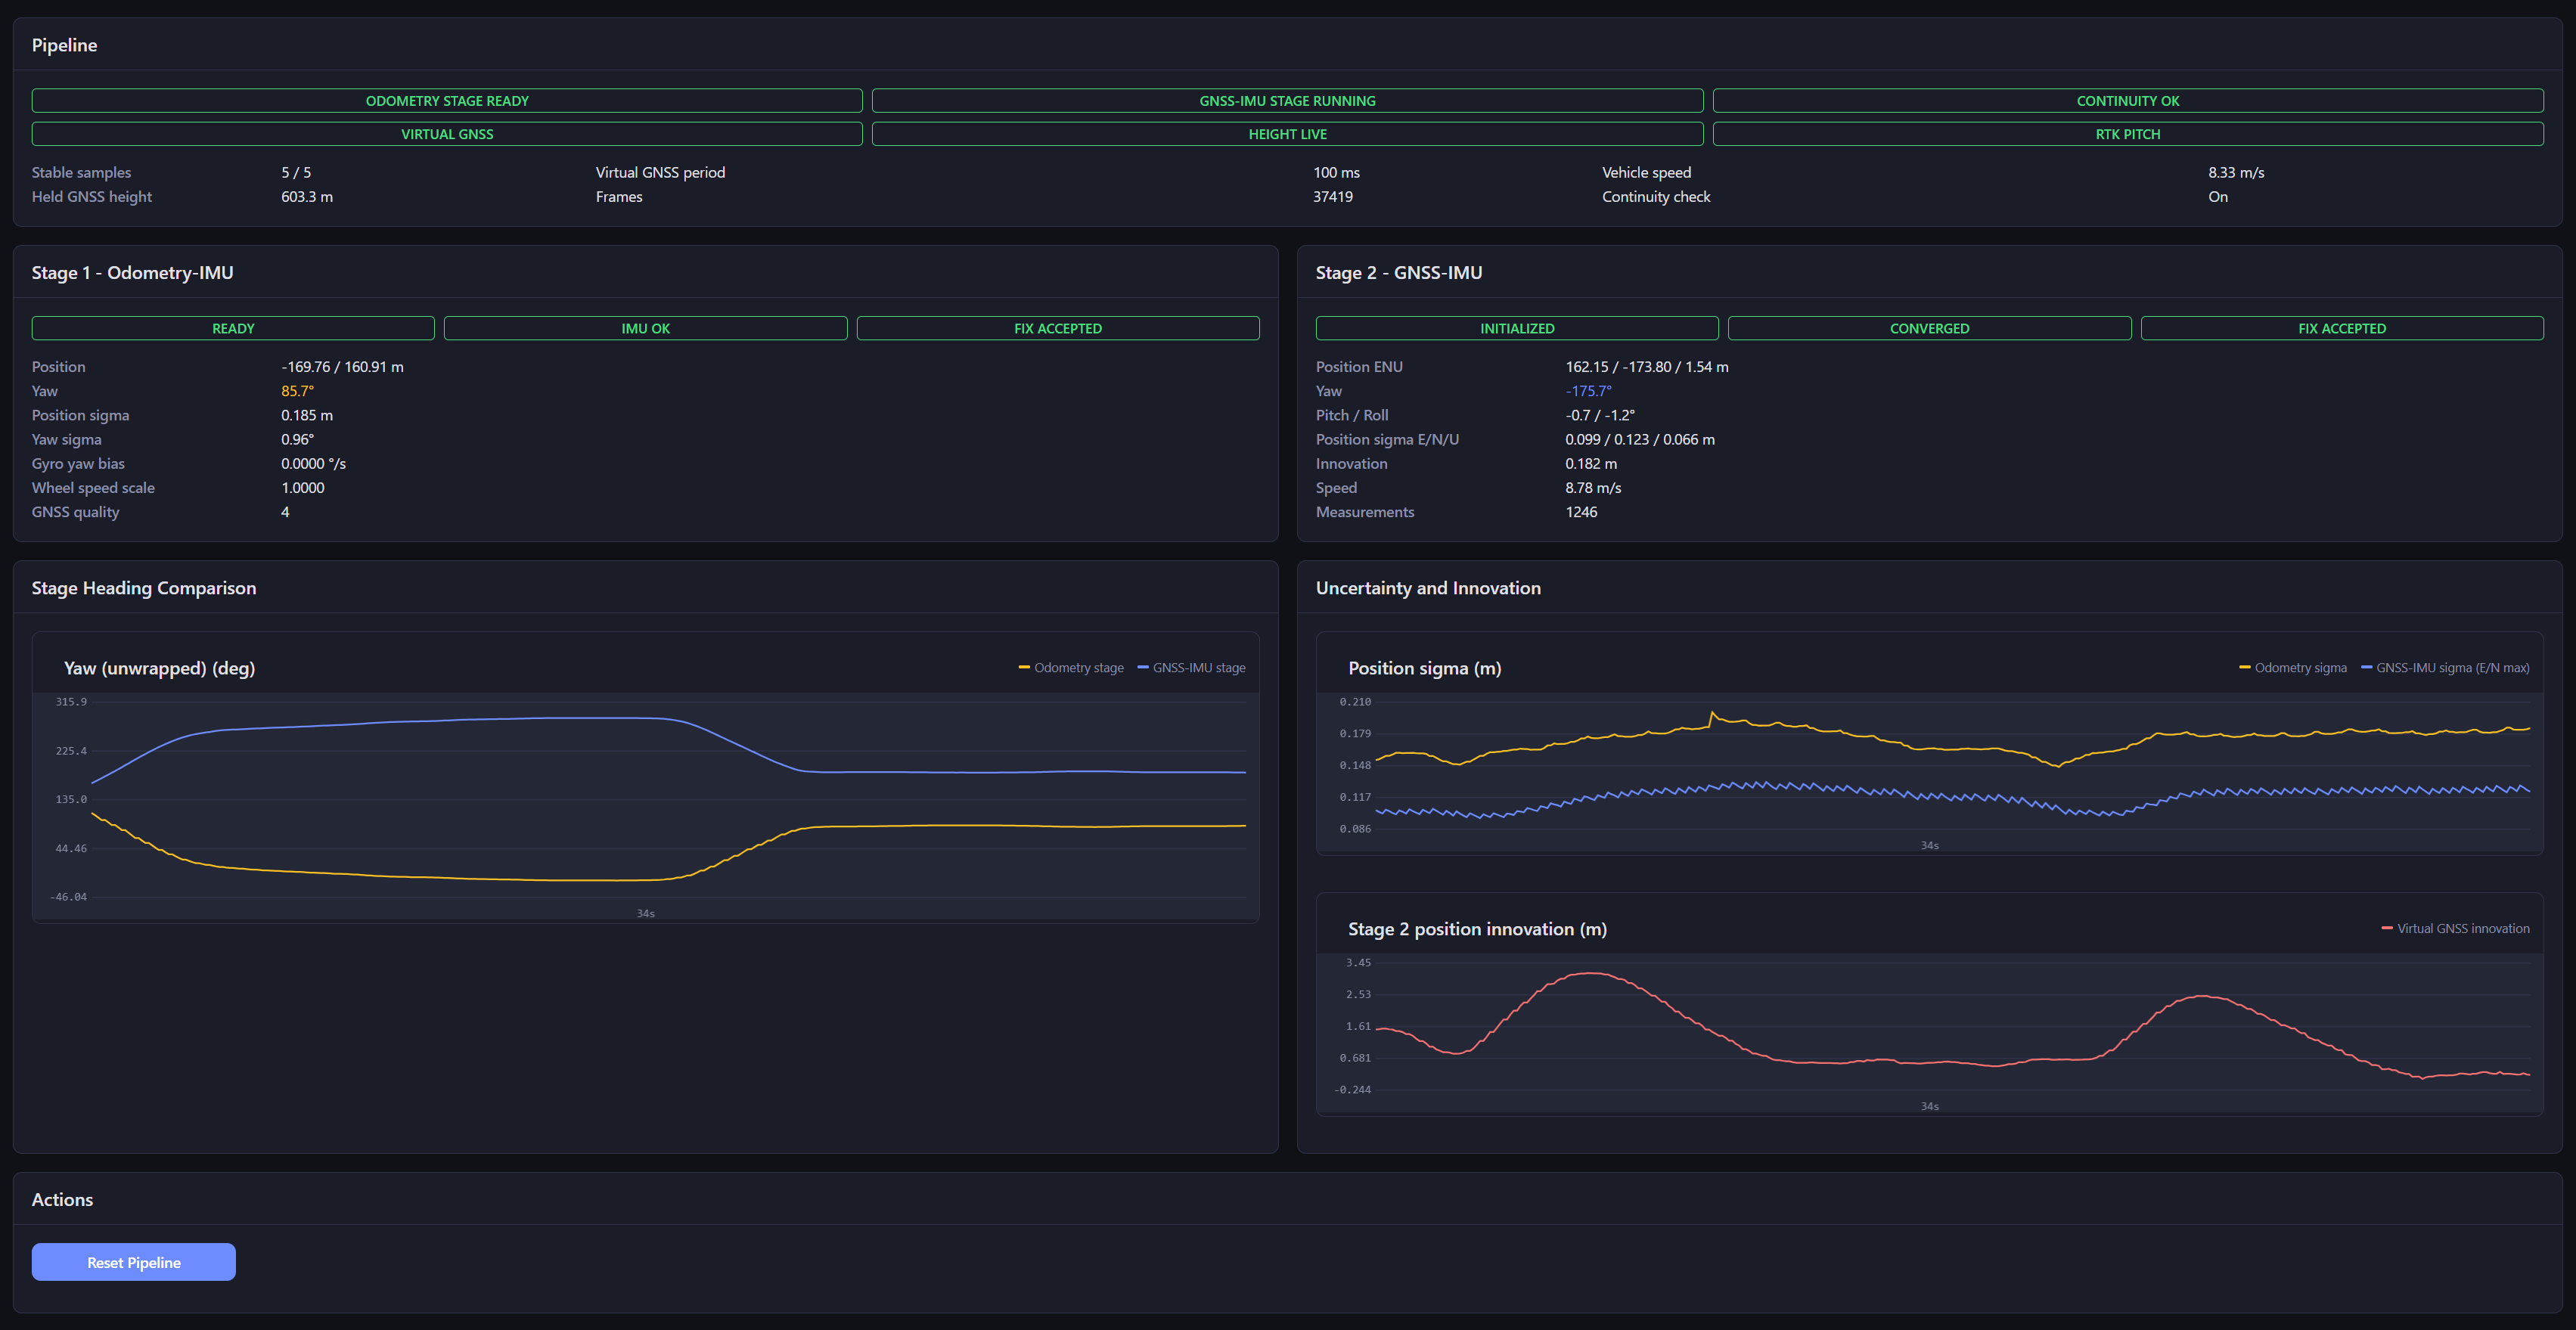Click the Reset Pipeline button
This screenshot has width=2576, height=1330.
coord(133,1262)
